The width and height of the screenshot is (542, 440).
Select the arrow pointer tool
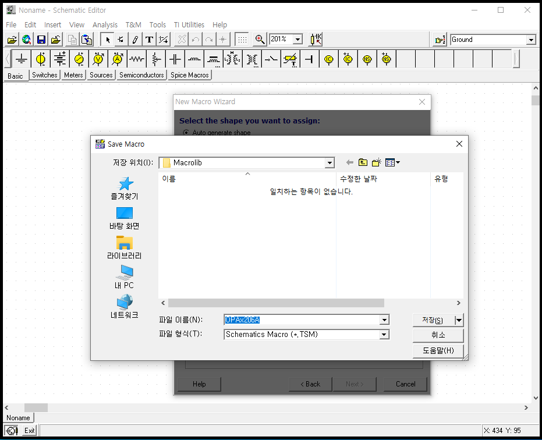point(108,40)
